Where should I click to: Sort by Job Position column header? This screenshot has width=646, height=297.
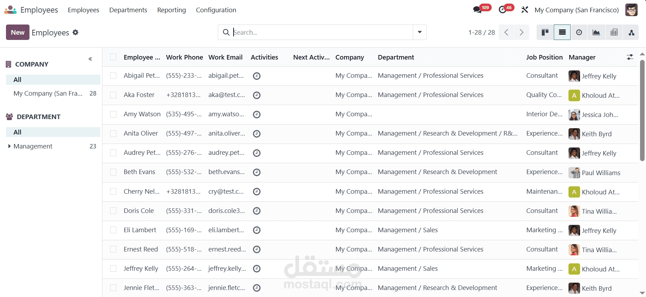(544, 57)
